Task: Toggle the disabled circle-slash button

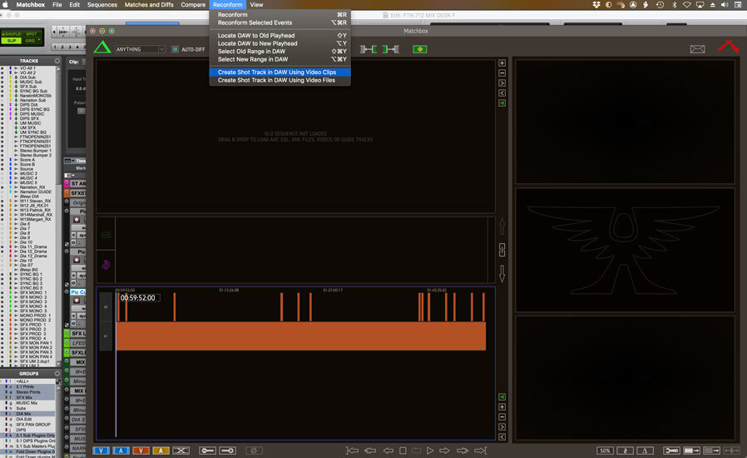Action: coord(254,451)
